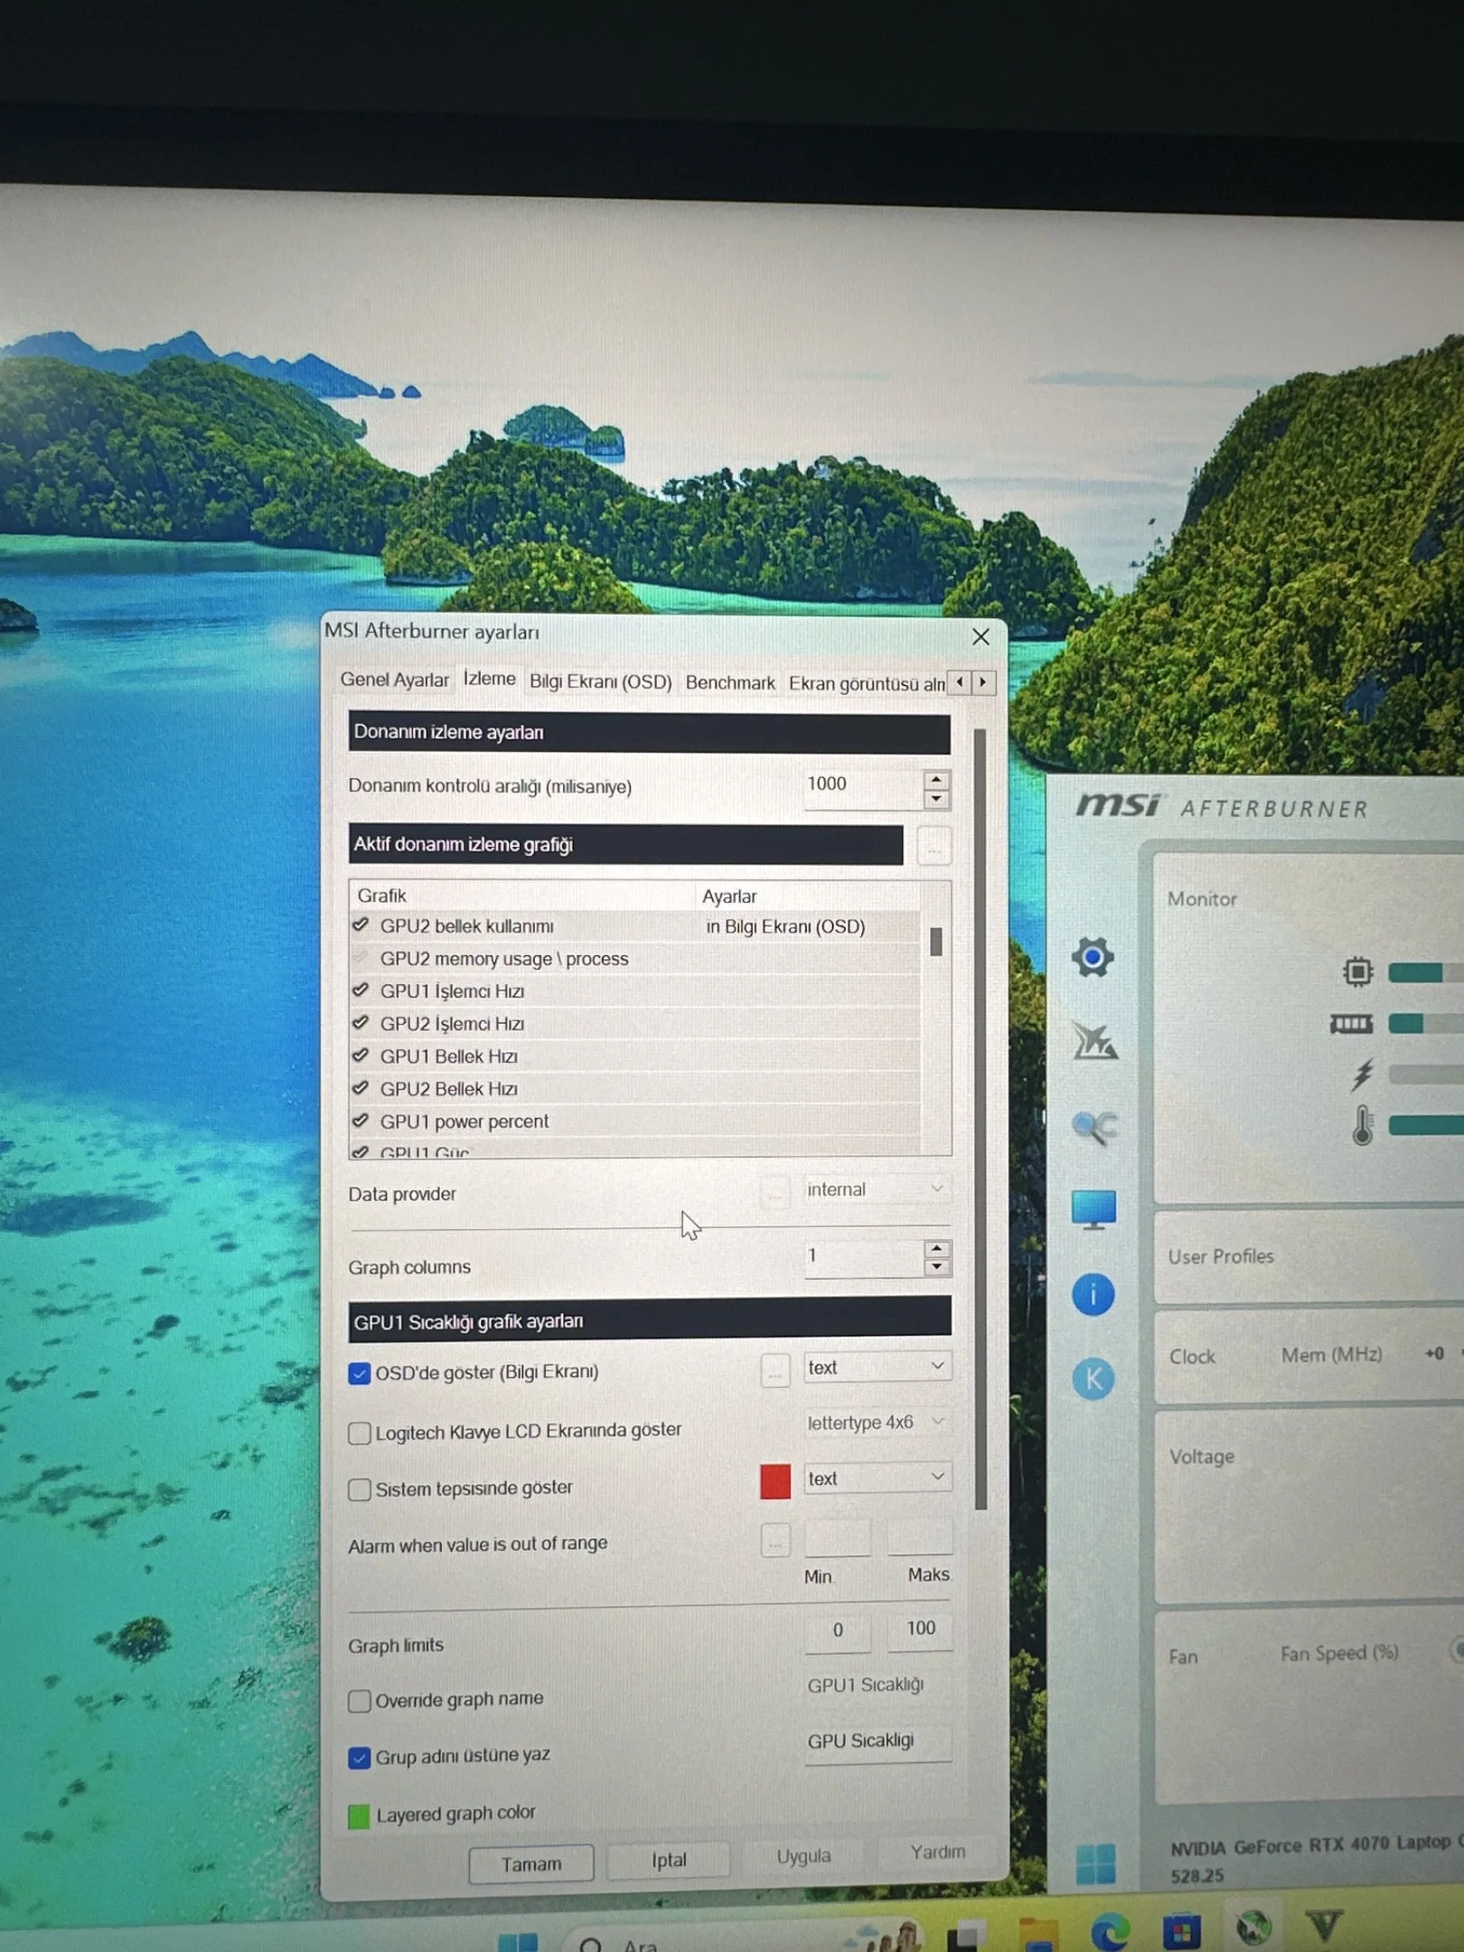Enable Sistem tepsisinde göster checkbox
The width and height of the screenshot is (1464, 1952).
click(359, 1489)
